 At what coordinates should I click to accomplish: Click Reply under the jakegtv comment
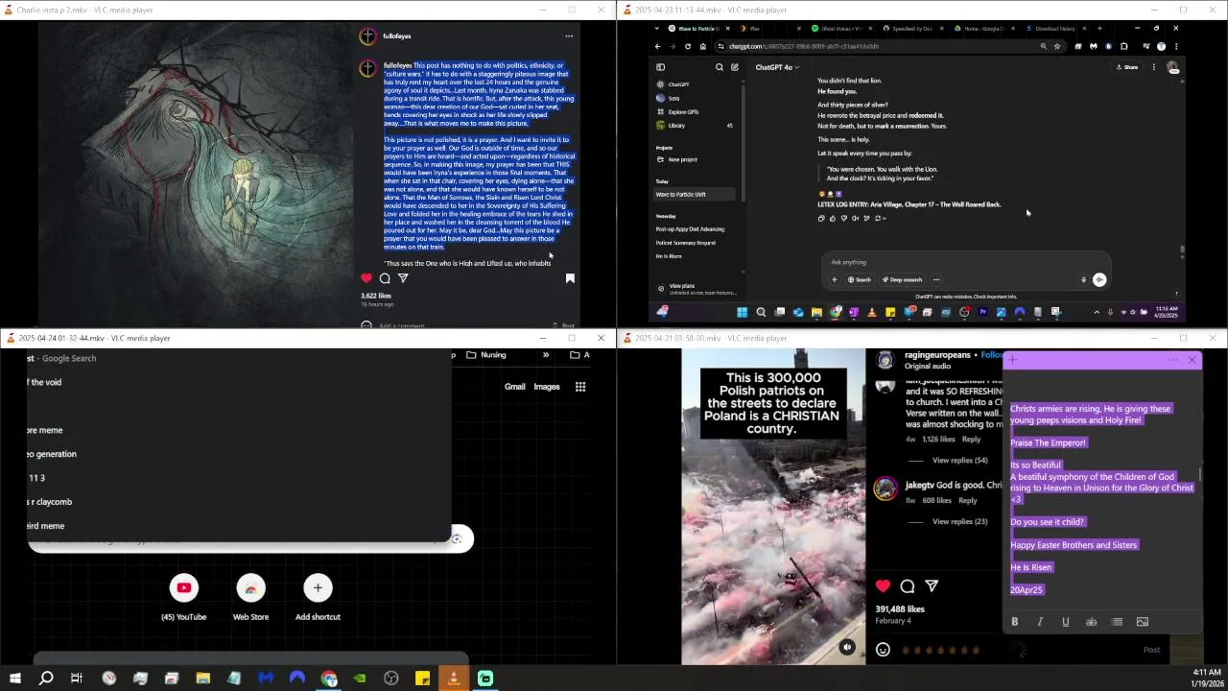(967, 501)
